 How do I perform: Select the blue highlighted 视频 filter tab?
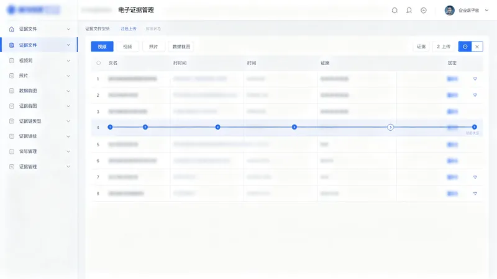pos(102,46)
